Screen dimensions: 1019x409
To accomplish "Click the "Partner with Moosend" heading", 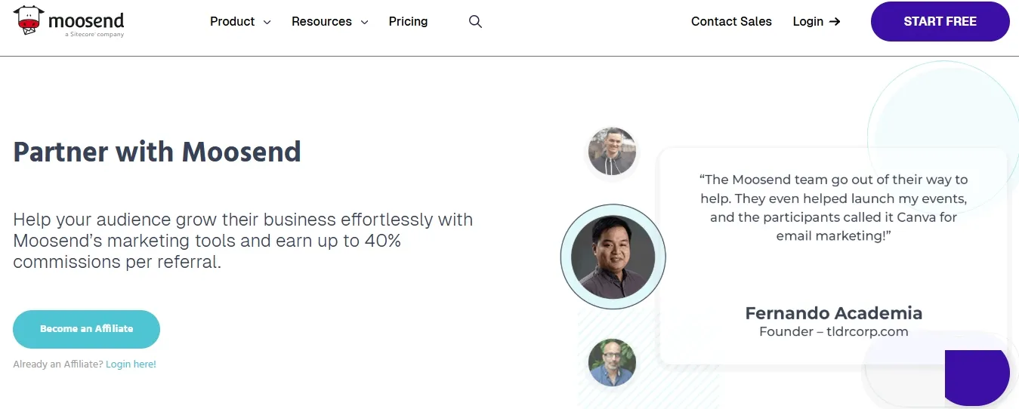I will click(x=157, y=152).
